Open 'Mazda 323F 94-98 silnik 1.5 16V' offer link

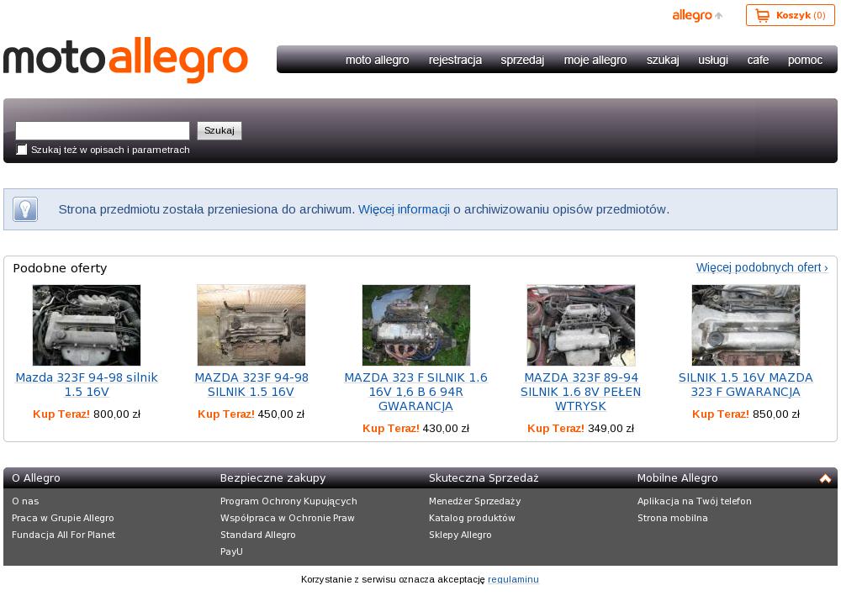87,385
